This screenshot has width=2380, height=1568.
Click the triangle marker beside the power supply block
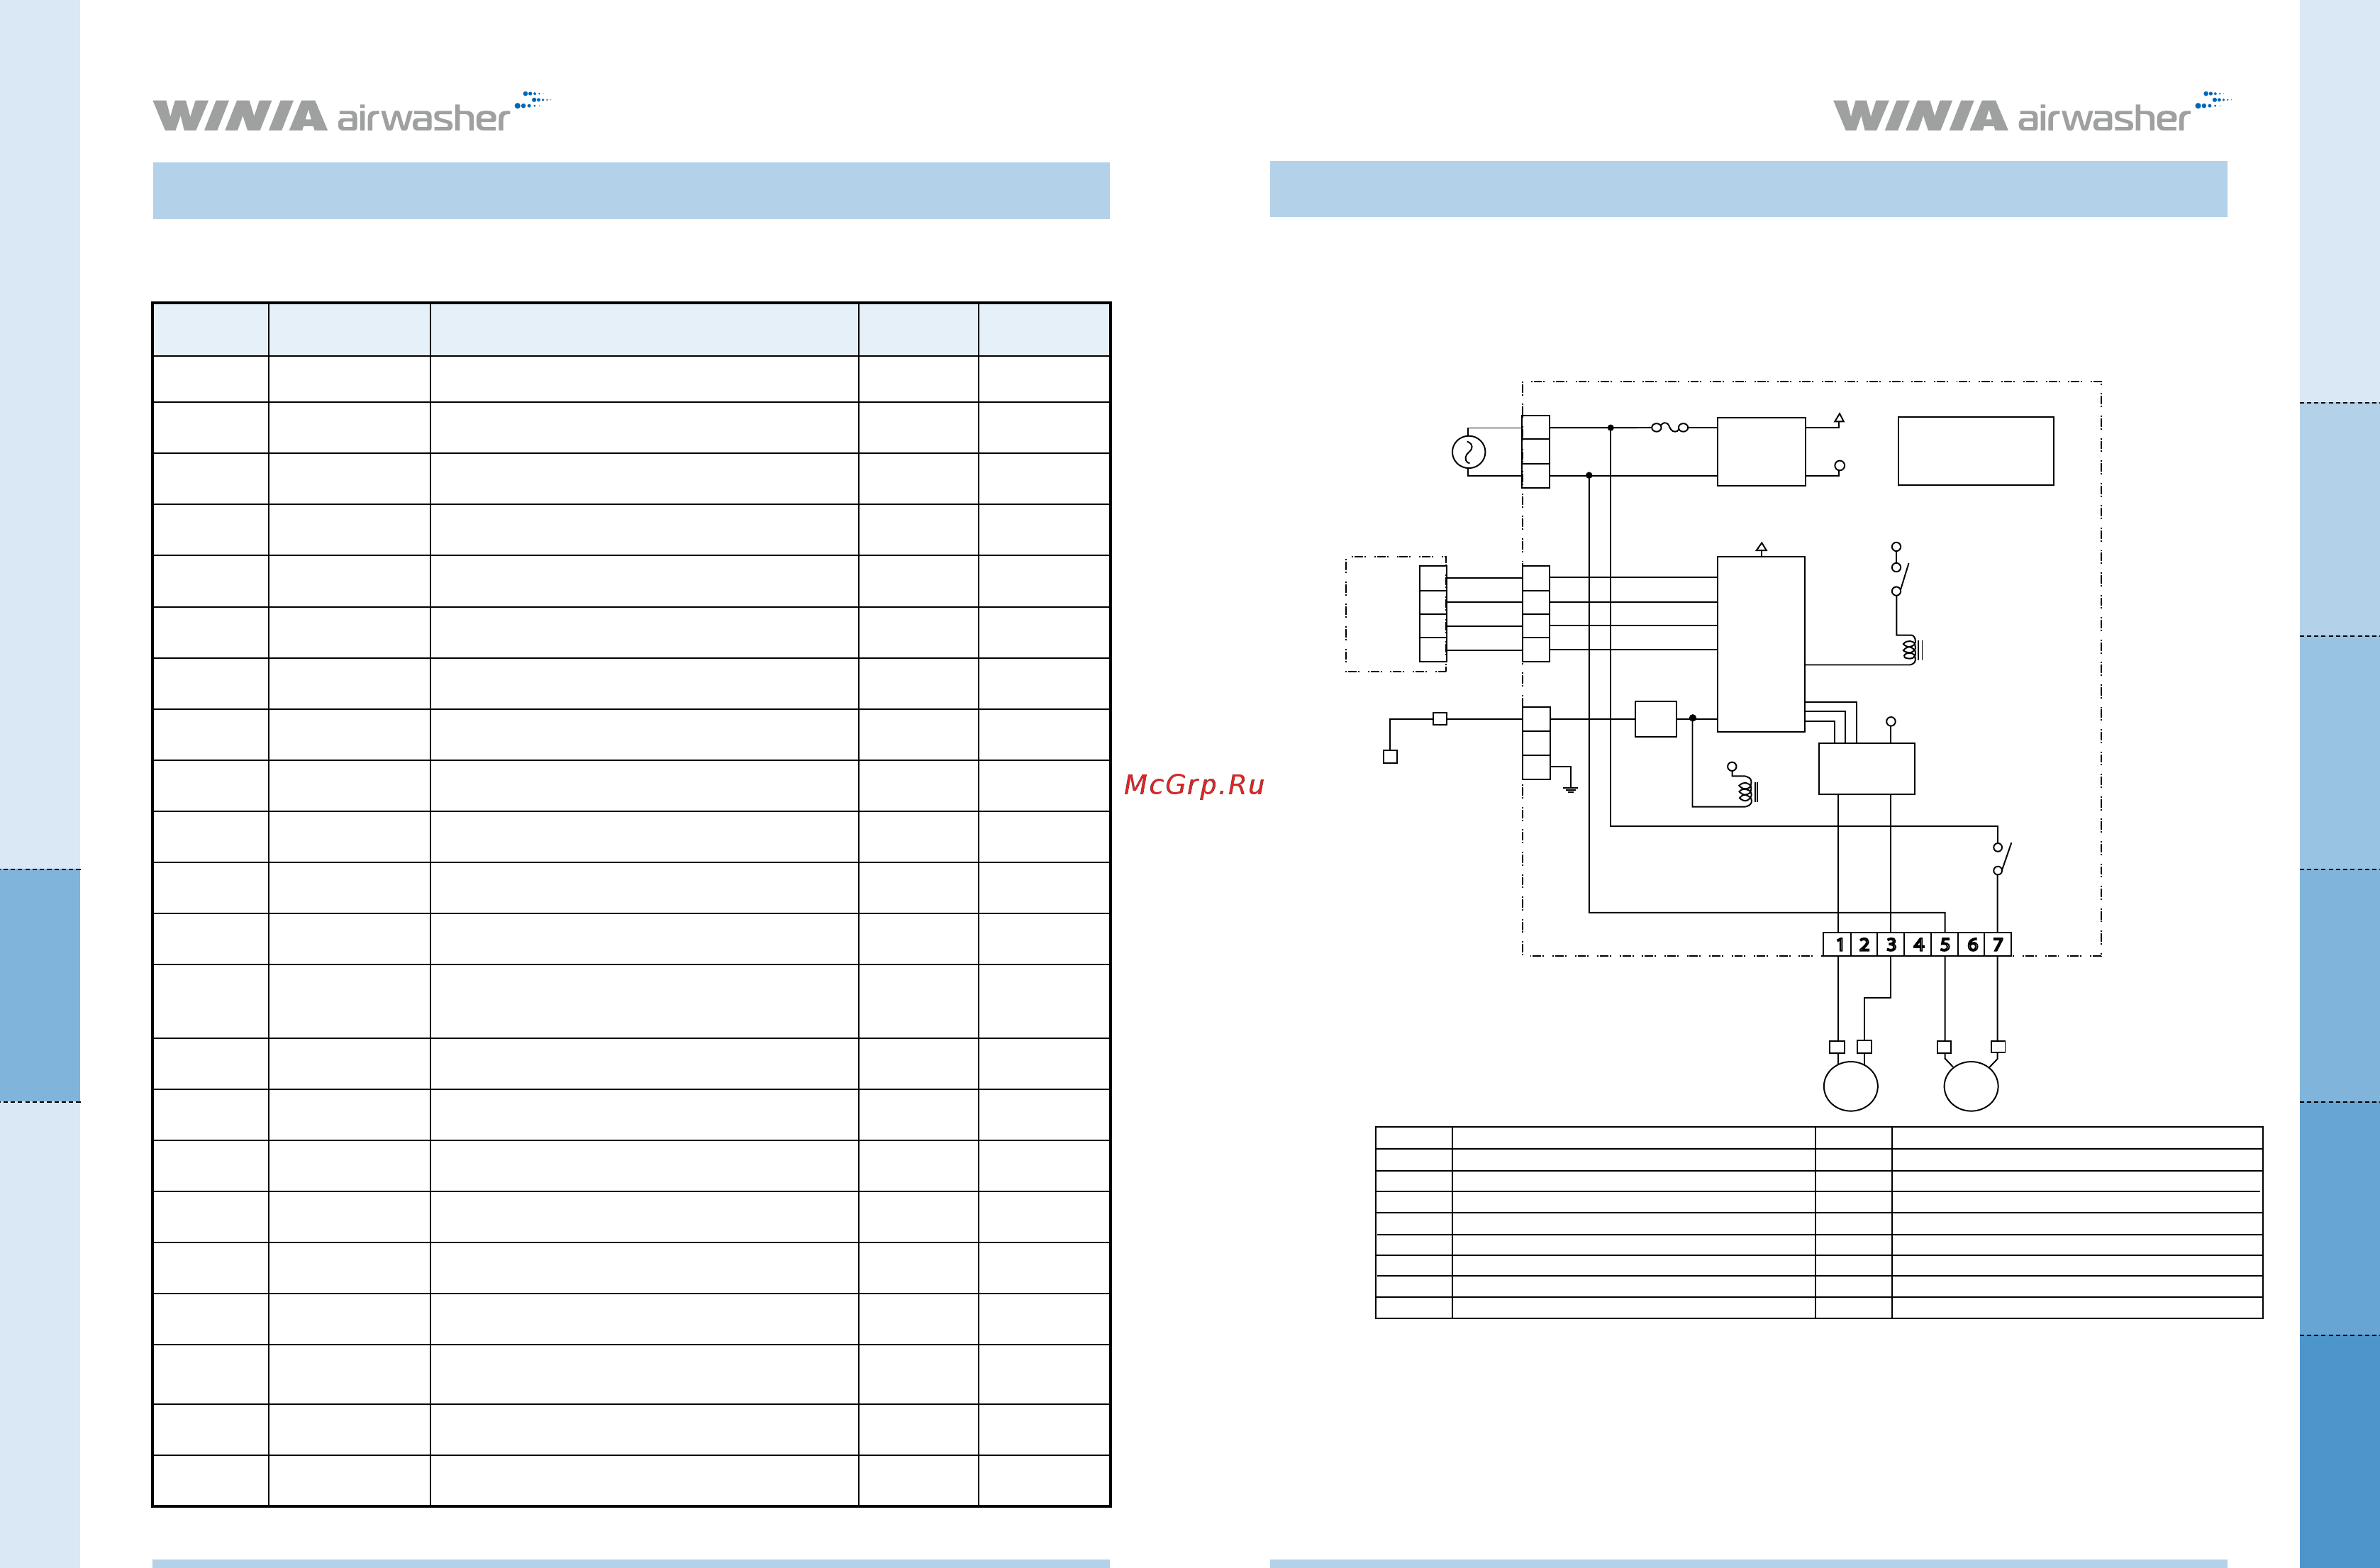coord(1839,419)
